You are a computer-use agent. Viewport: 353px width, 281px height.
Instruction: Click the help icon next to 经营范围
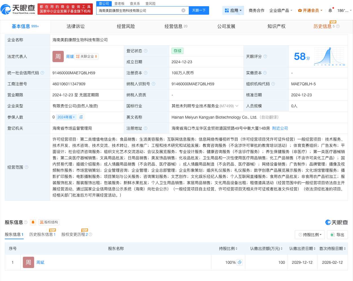coord(27,167)
